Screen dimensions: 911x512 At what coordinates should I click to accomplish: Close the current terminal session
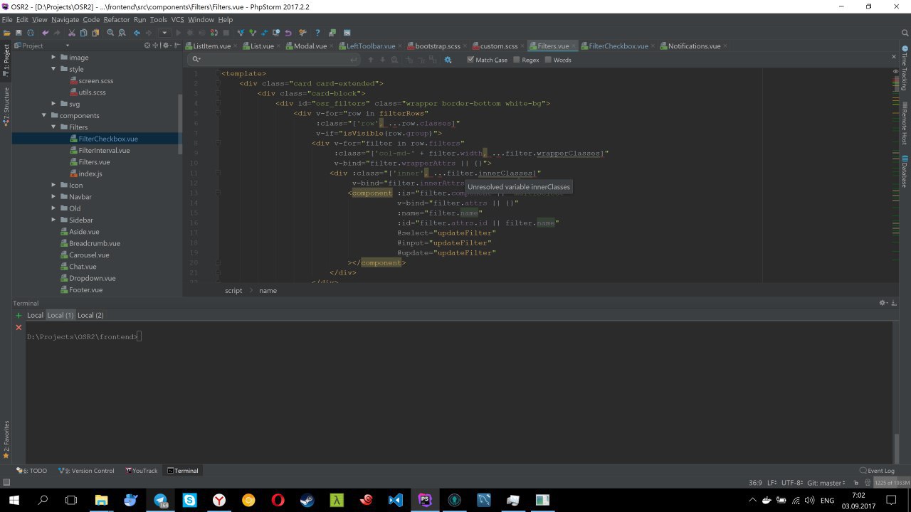click(19, 327)
